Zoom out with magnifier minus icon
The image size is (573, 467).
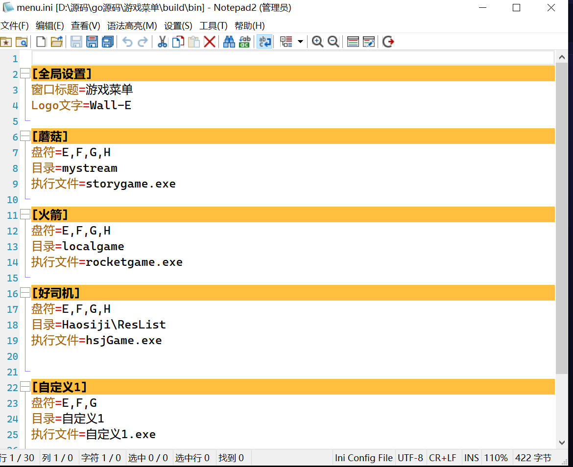(334, 42)
